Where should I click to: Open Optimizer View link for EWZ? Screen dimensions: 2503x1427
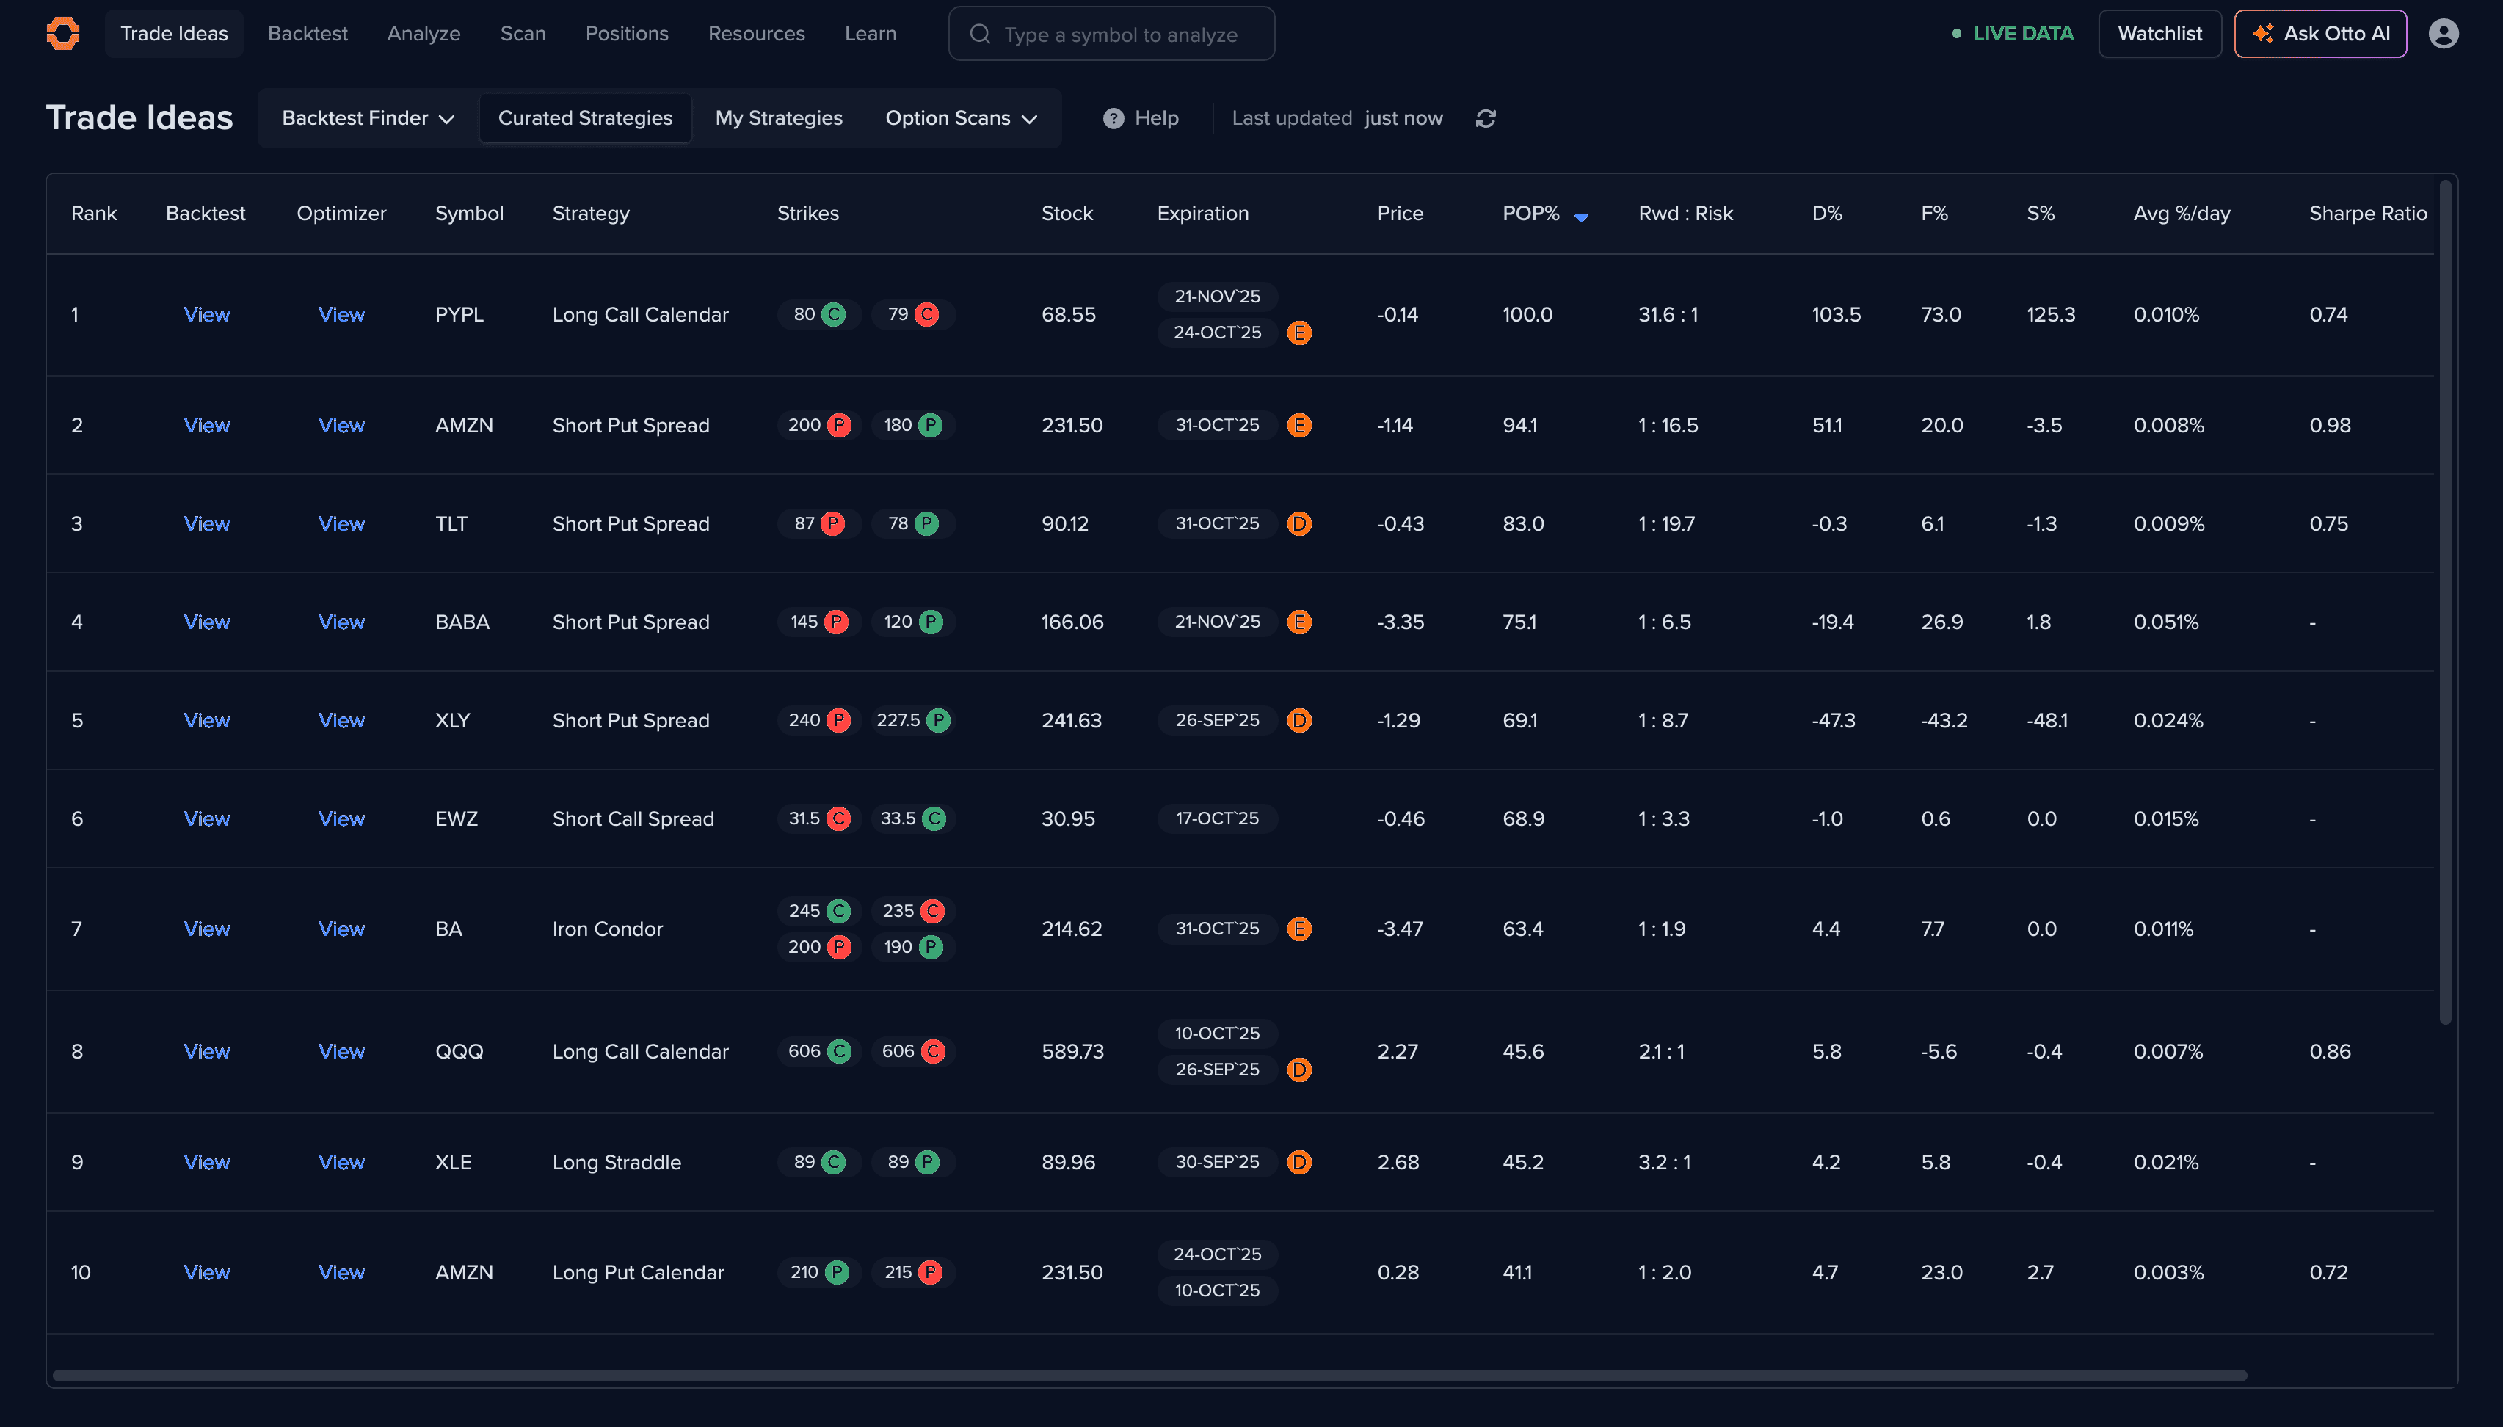(341, 818)
